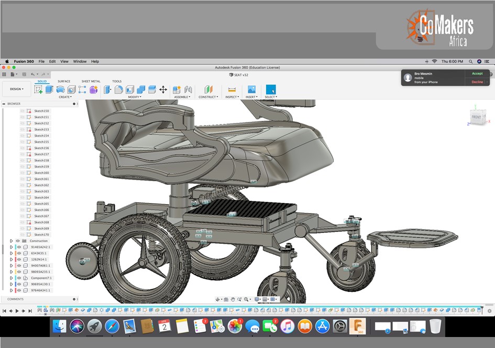This screenshot has width=495, height=348.
Task: Hide the Component7:1 using its eye
Action: pyautogui.click(x=19, y=278)
